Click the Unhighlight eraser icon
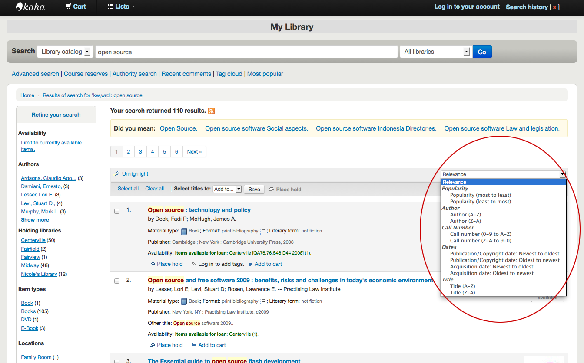Viewport: 584px width, 363px height. [116, 173]
